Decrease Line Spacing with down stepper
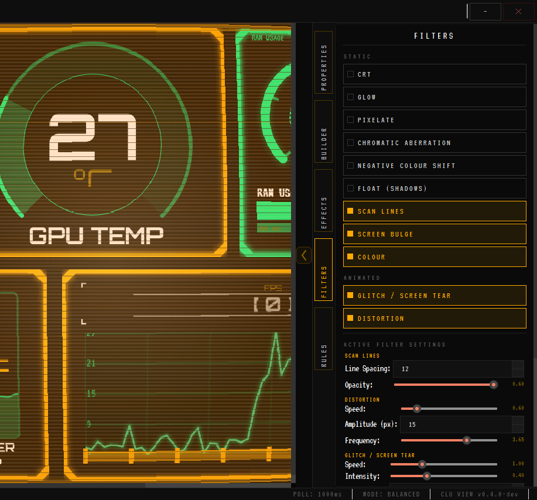This screenshot has height=500, width=537. [x=518, y=373]
